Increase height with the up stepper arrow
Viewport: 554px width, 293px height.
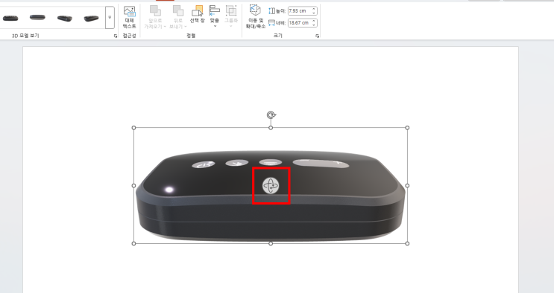point(314,9)
